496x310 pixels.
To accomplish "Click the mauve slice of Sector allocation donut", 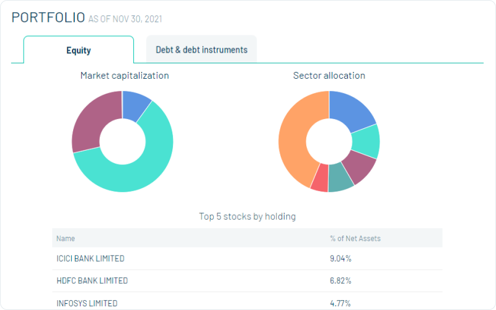I will (360, 166).
